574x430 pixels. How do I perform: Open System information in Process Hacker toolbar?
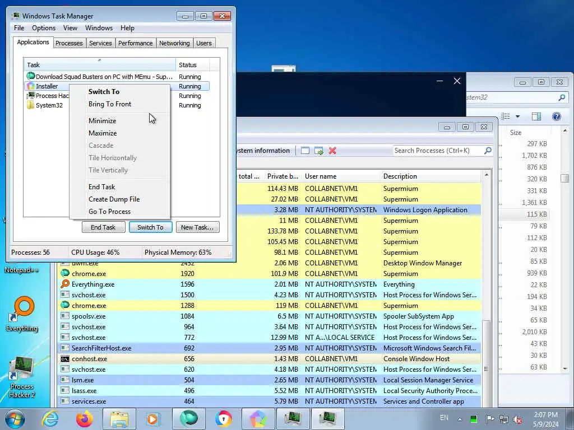(263, 151)
